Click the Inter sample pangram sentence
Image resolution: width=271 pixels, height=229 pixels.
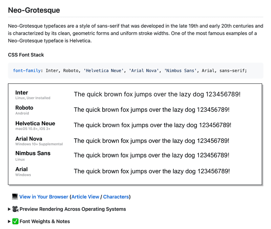(x=157, y=95)
